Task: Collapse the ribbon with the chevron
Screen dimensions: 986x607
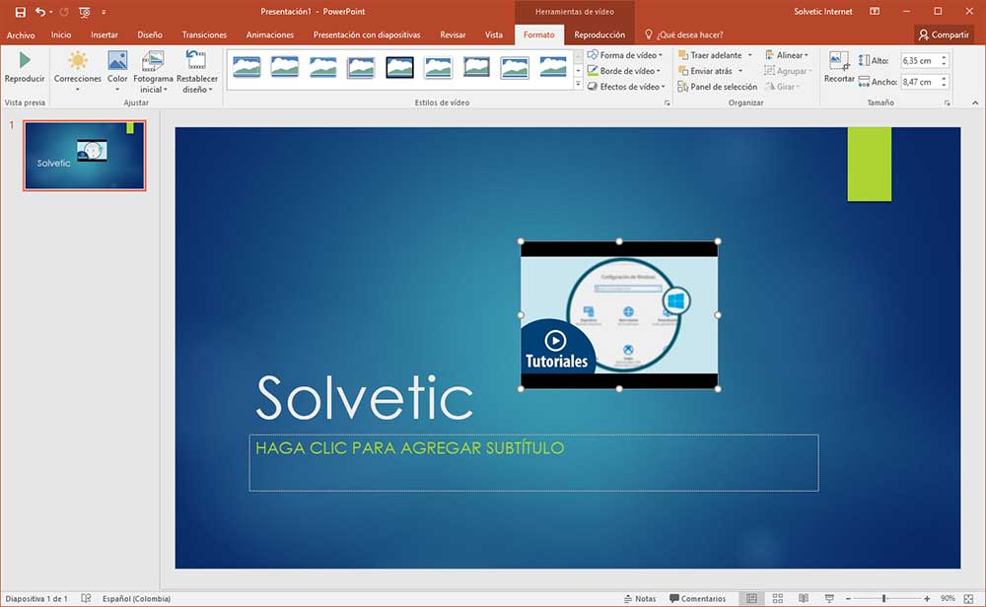Action: [975, 102]
